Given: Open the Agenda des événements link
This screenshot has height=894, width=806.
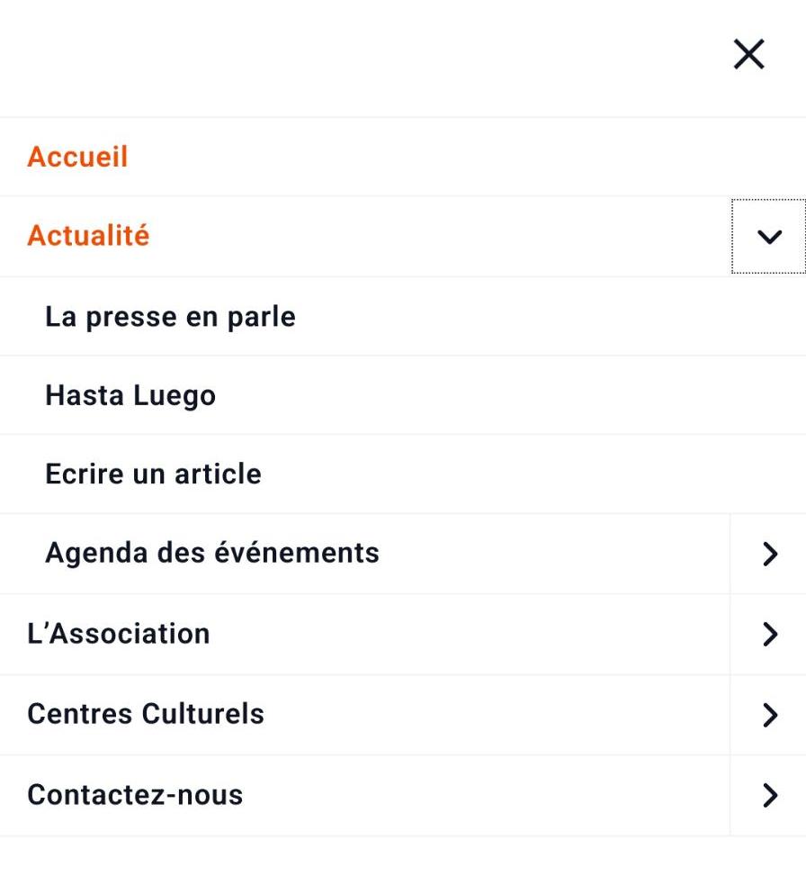Looking at the screenshot, I should (212, 553).
